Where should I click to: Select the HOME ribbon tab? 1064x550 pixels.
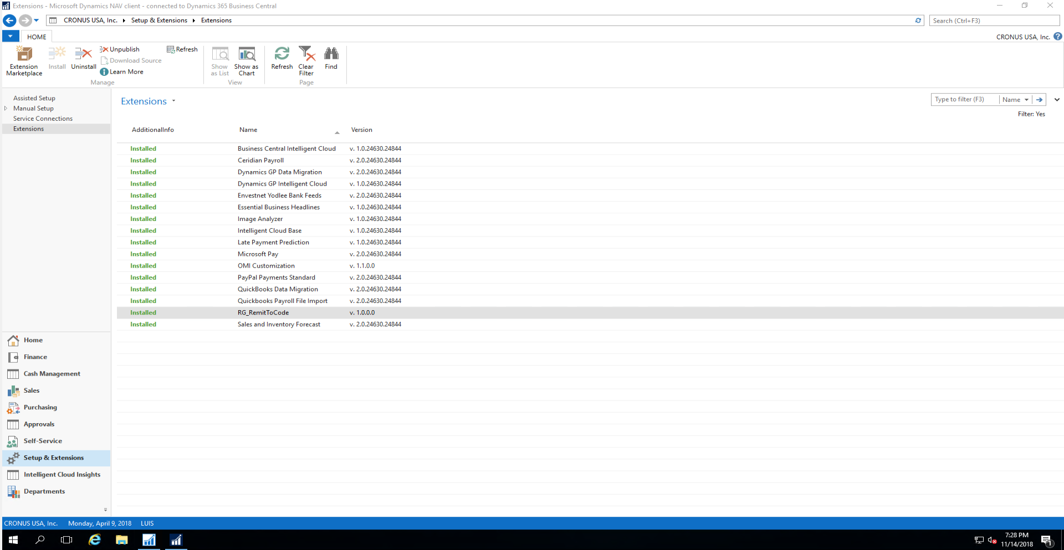pos(37,37)
